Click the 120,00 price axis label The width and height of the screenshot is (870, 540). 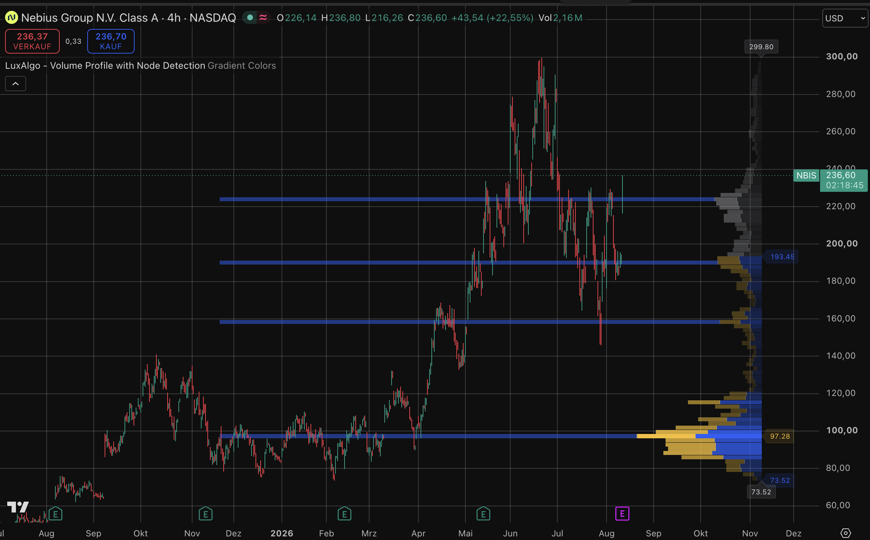[841, 393]
